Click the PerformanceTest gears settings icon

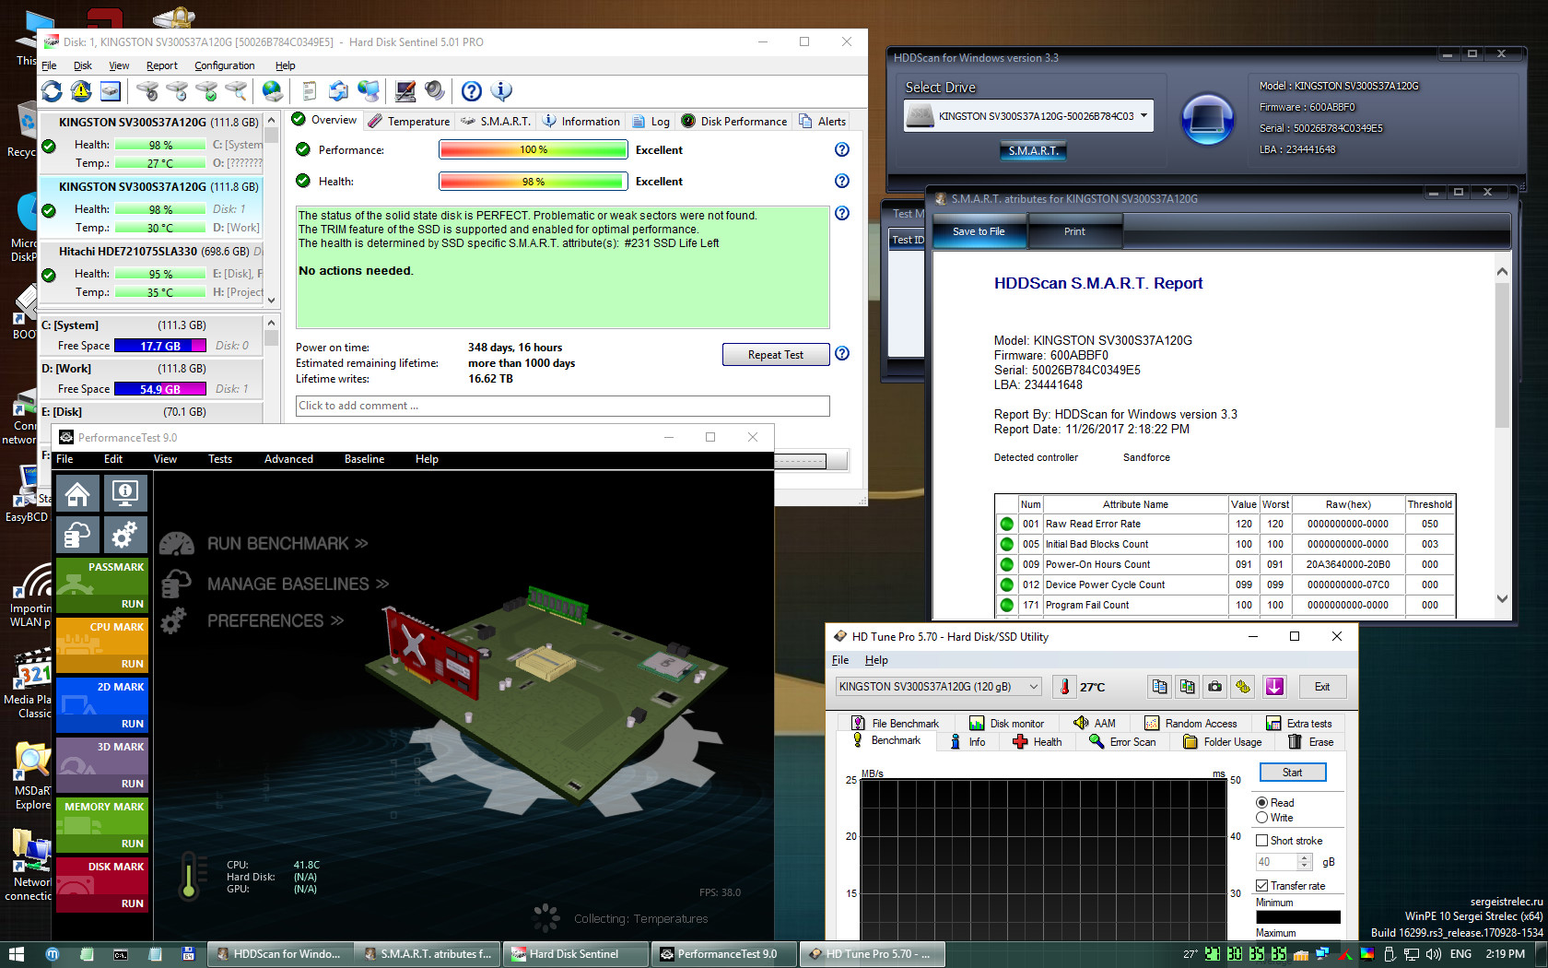(x=124, y=534)
